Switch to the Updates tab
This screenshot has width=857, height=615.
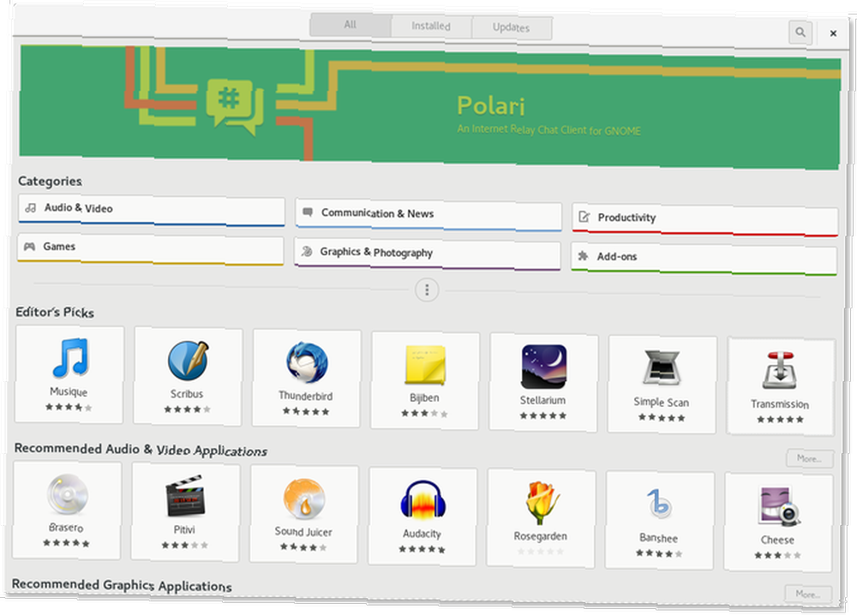click(511, 27)
